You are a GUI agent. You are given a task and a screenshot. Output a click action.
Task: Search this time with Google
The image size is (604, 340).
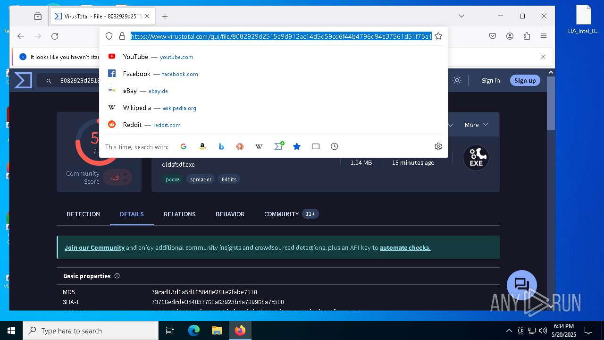click(x=184, y=146)
